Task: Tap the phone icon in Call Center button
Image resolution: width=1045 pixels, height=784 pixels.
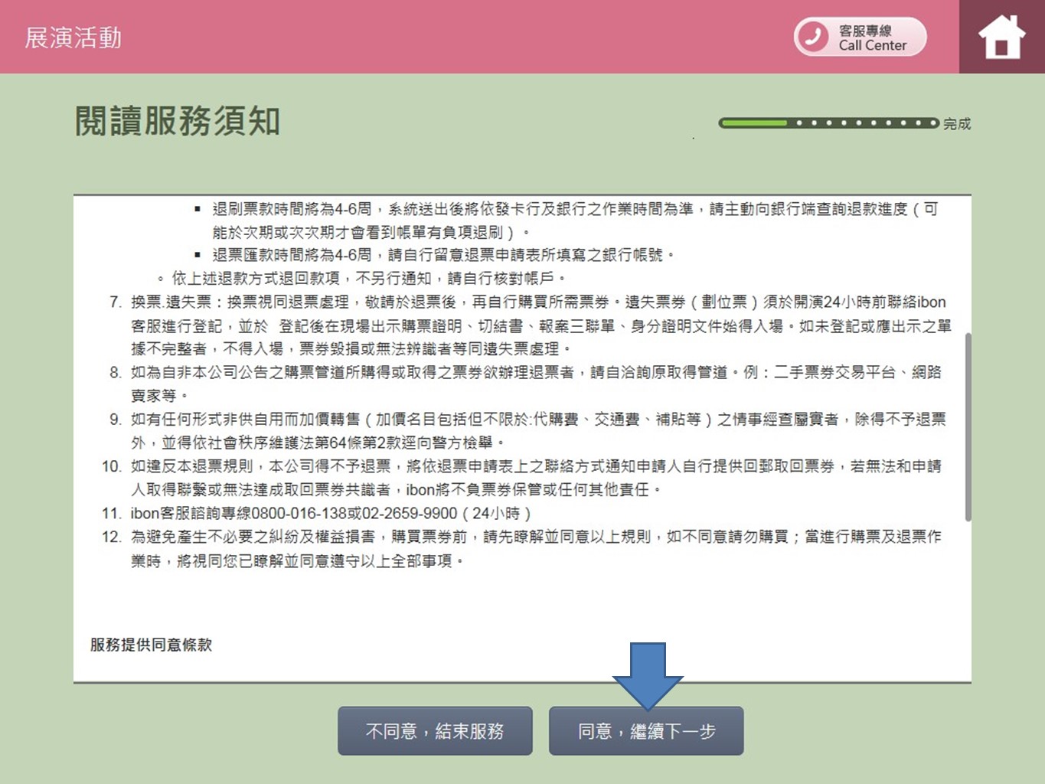Action: point(812,37)
